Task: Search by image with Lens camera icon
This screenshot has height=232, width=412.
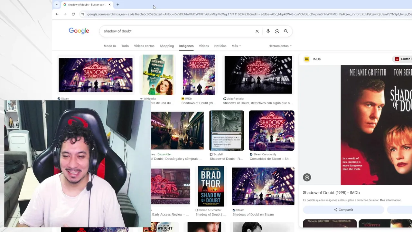Action: (277, 31)
